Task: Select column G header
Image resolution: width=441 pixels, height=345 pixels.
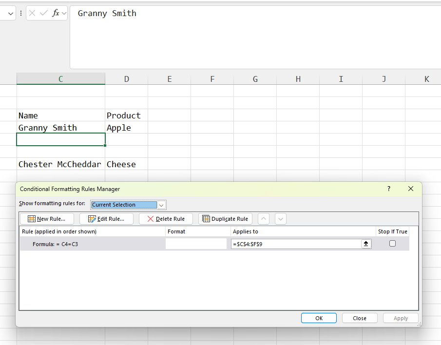Action: click(x=255, y=79)
